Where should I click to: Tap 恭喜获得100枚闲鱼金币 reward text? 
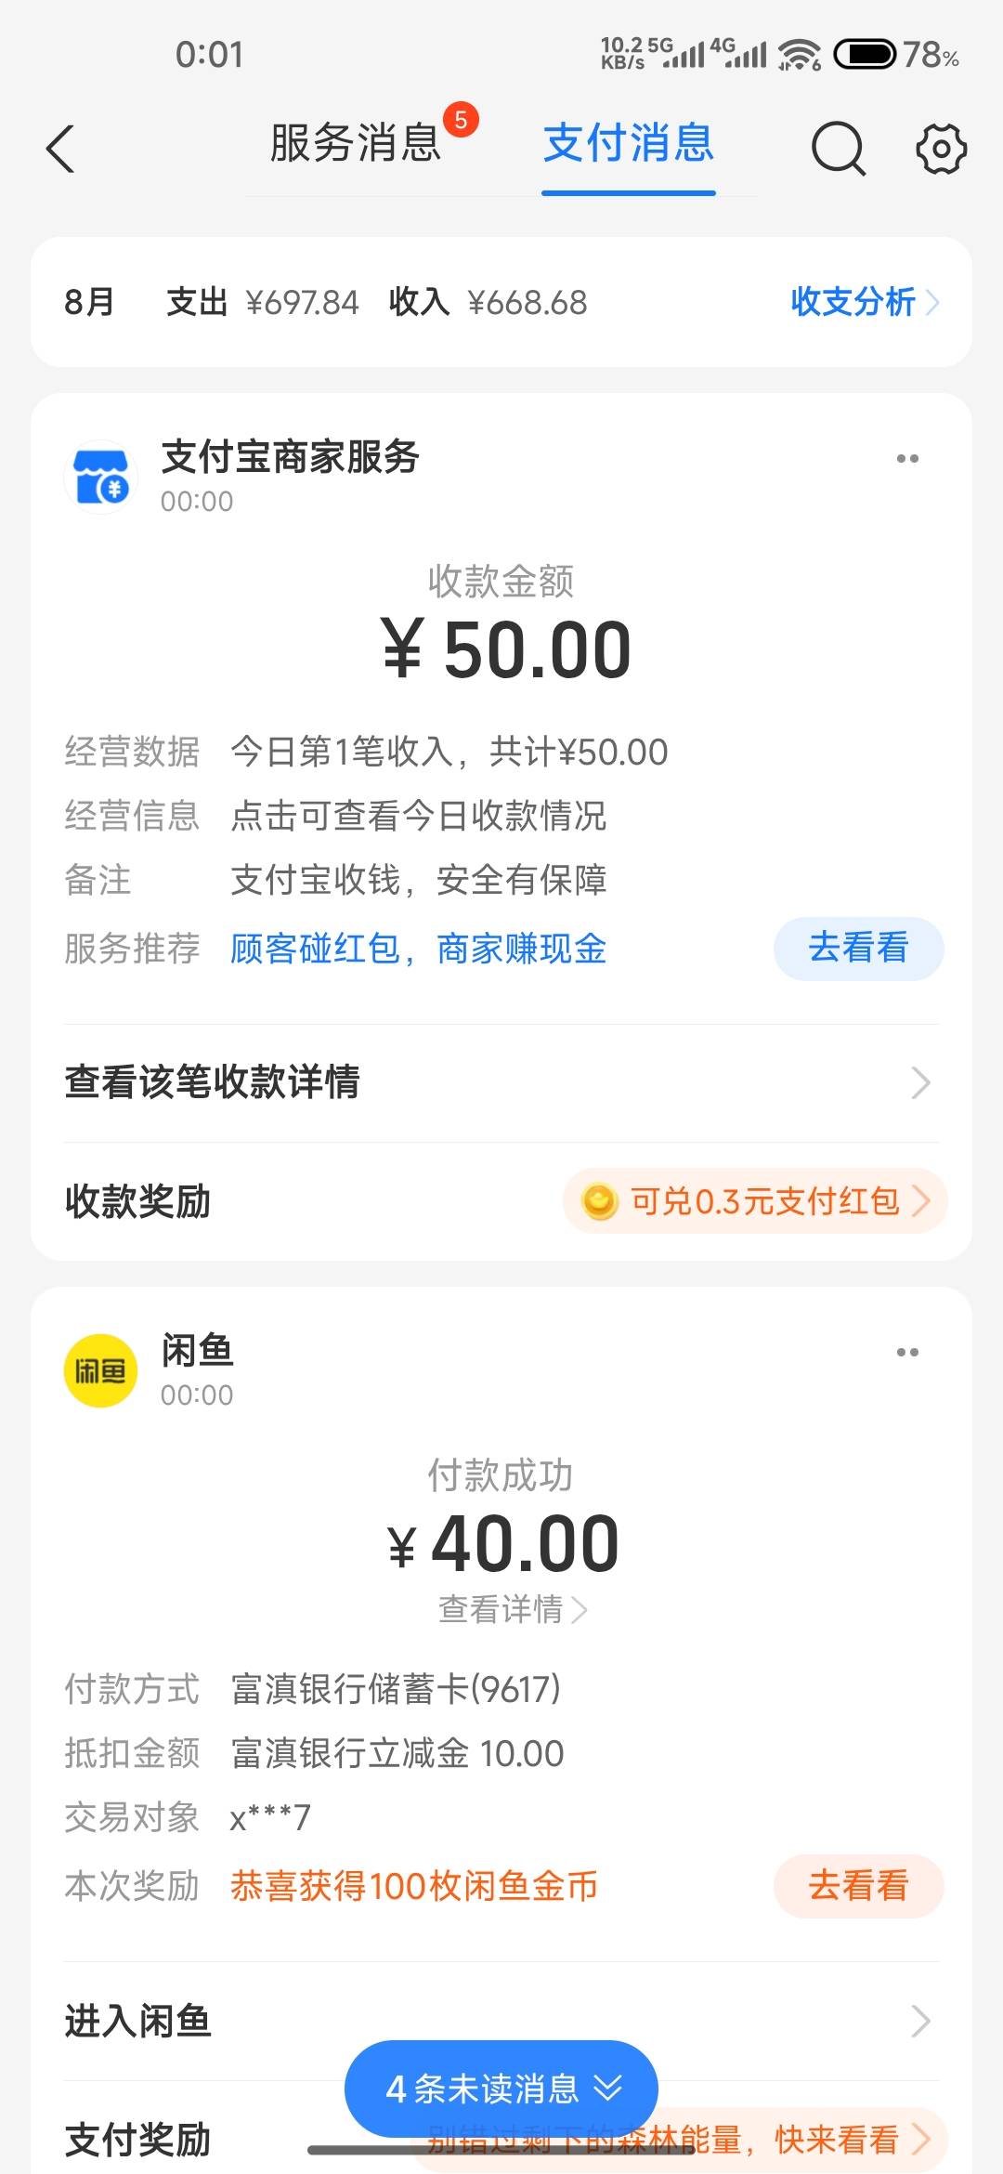[x=414, y=1886]
